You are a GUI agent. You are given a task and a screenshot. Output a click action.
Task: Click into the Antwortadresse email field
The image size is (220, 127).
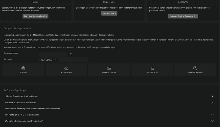(53, 54)
